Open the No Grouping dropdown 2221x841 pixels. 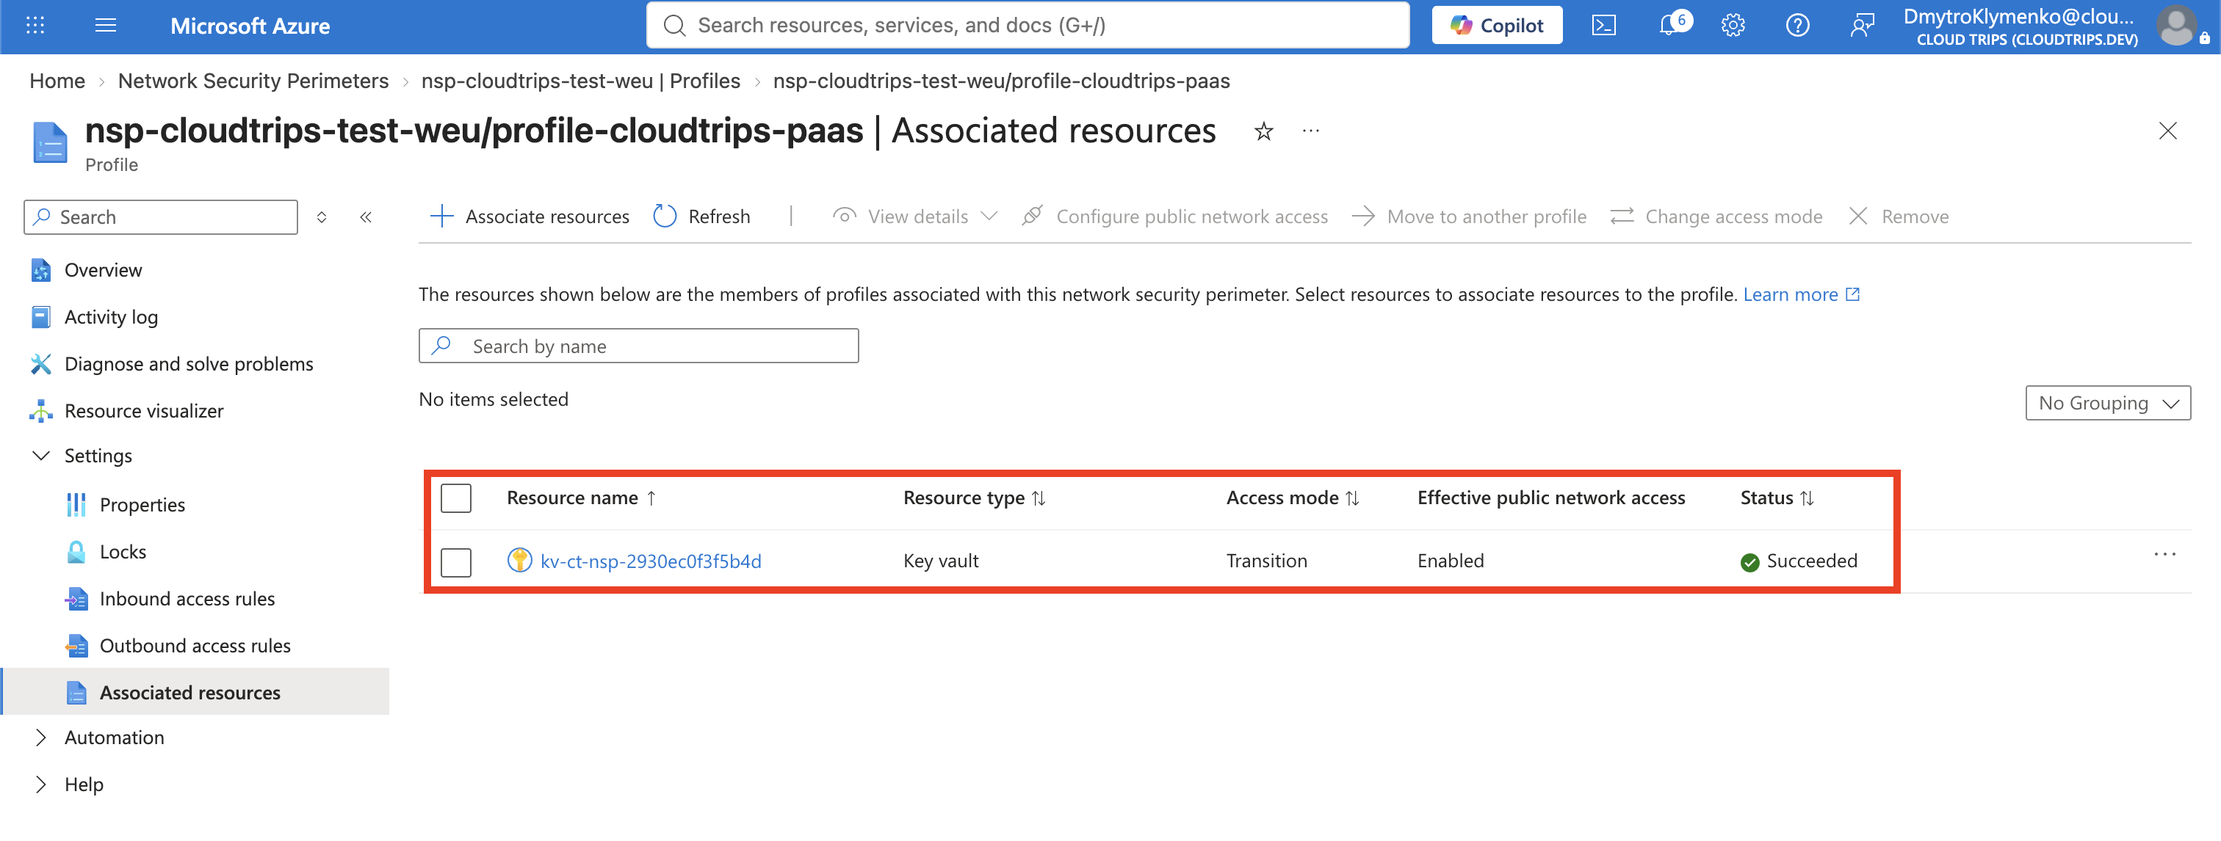(x=2107, y=404)
